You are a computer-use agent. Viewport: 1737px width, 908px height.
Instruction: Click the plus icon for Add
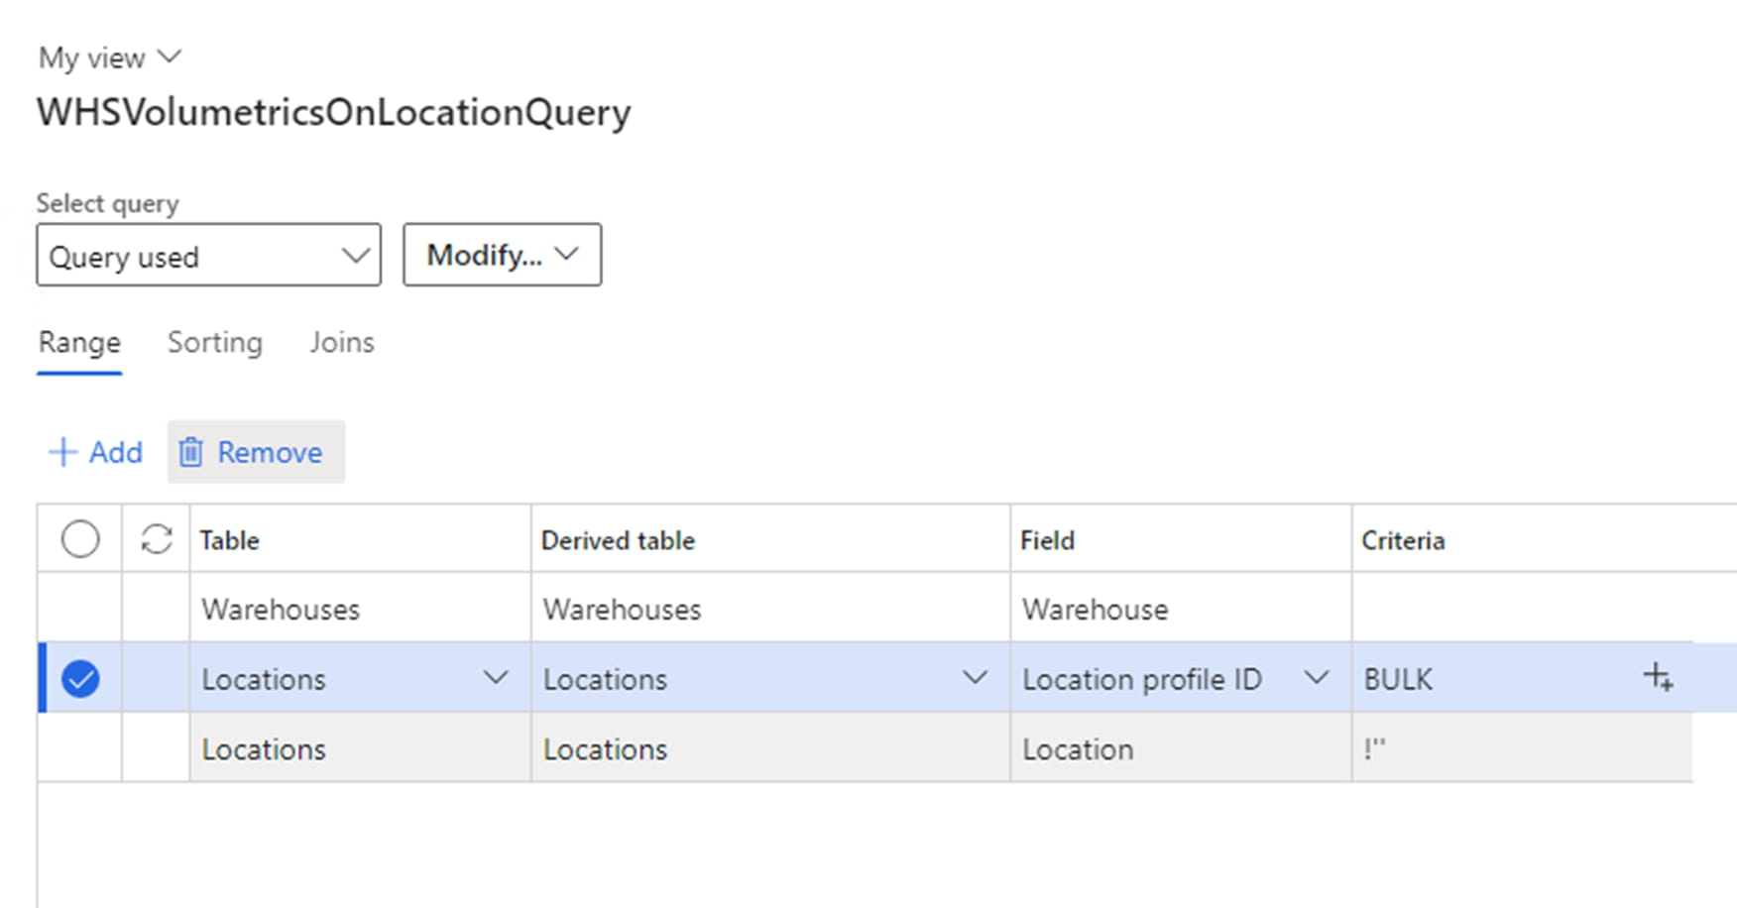(x=62, y=452)
